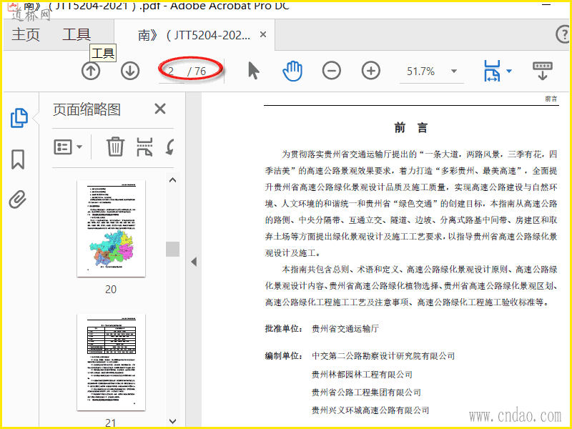Image resolution: width=572 pixels, height=429 pixels.
Task: Switch to the JTT5204 document tab
Action: (194, 35)
